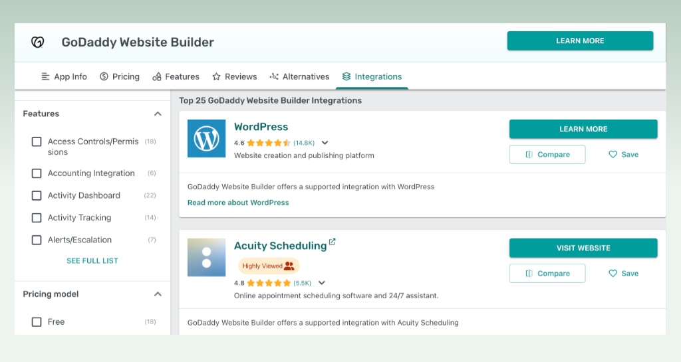Viewport: 681px width, 362px height.
Task: Click the Acuity Scheduling (5.5K) review count
Action: pyautogui.click(x=303, y=283)
